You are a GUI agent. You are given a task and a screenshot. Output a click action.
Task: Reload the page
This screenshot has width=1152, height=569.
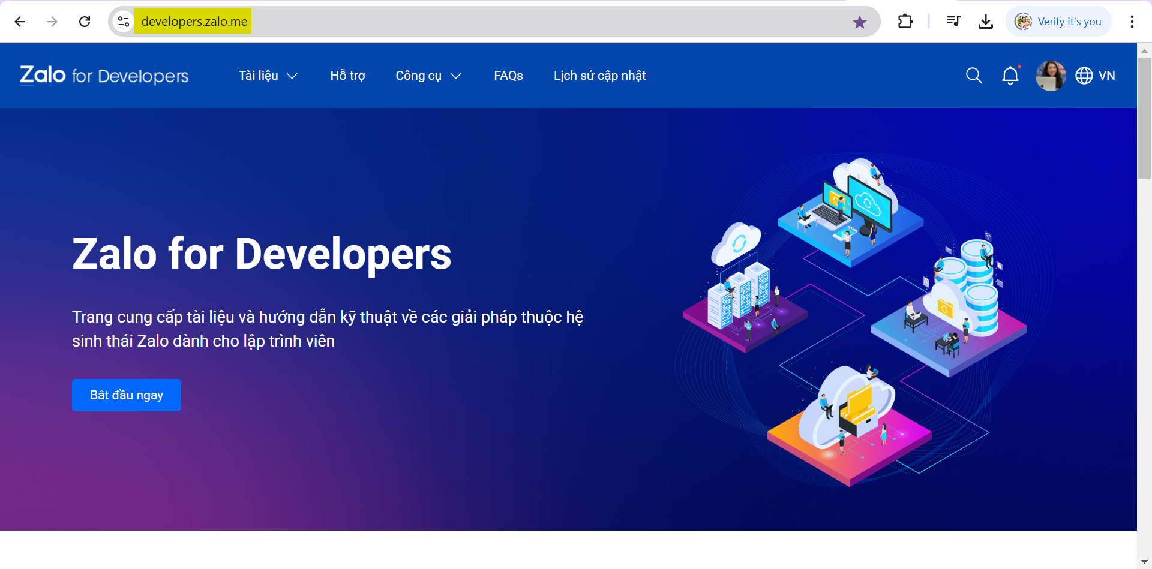click(85, 22)
